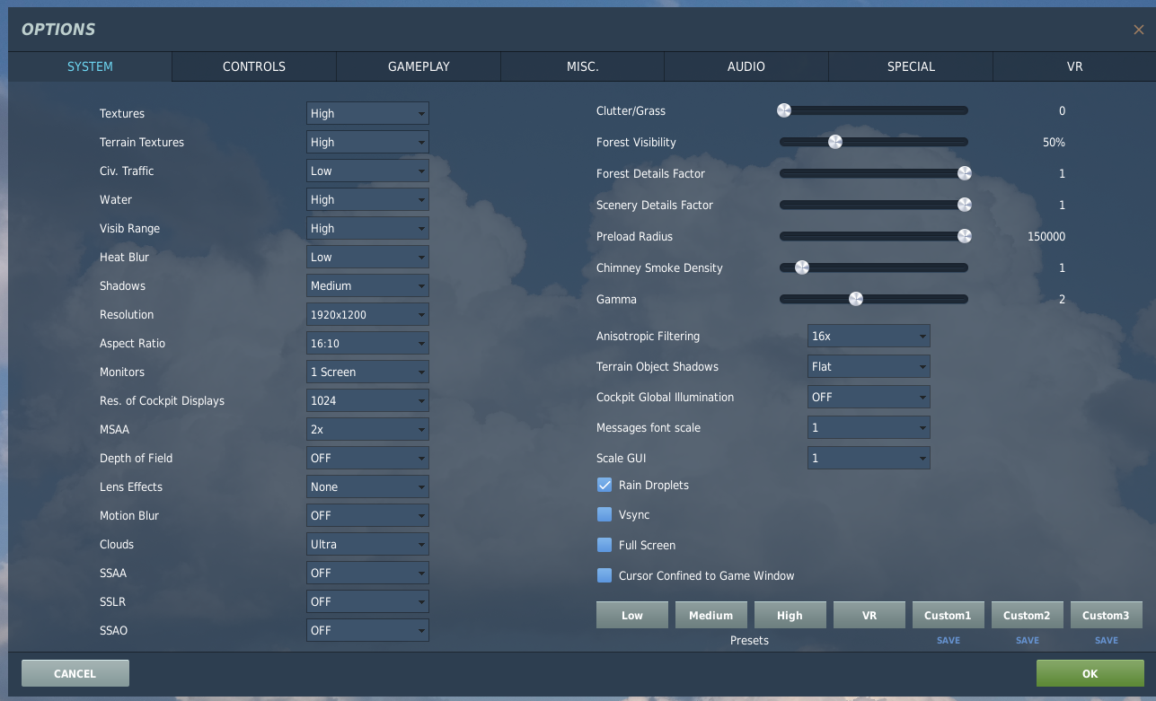Open the Water quality dropdown

point(367,199)
